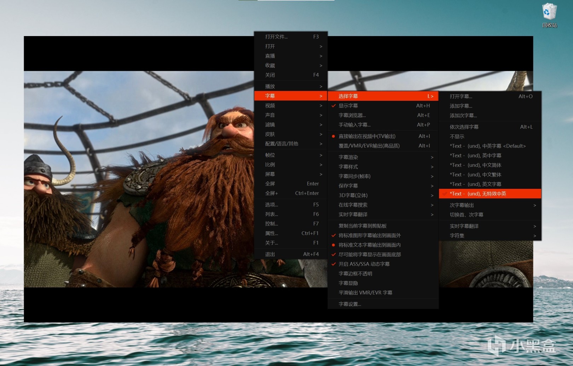Expand the 打开 submenu
This screenshot has width=573, height=366.
coord(291,46)
